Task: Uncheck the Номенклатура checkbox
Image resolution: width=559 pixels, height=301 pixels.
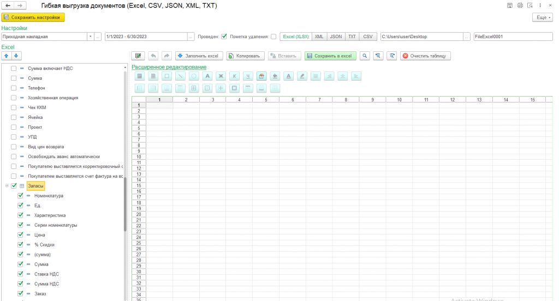Action: tap(20, 196)
